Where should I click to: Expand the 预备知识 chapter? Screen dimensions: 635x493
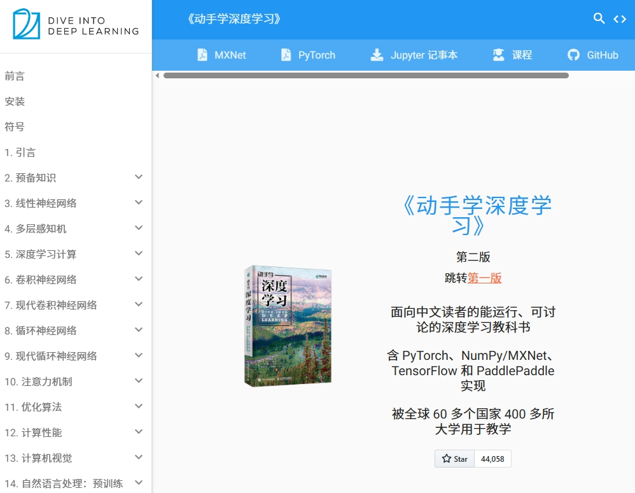tap(139, 177)
